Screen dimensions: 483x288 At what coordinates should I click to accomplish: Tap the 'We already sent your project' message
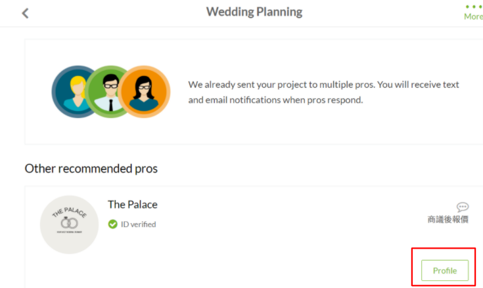[x=323, y=85]
